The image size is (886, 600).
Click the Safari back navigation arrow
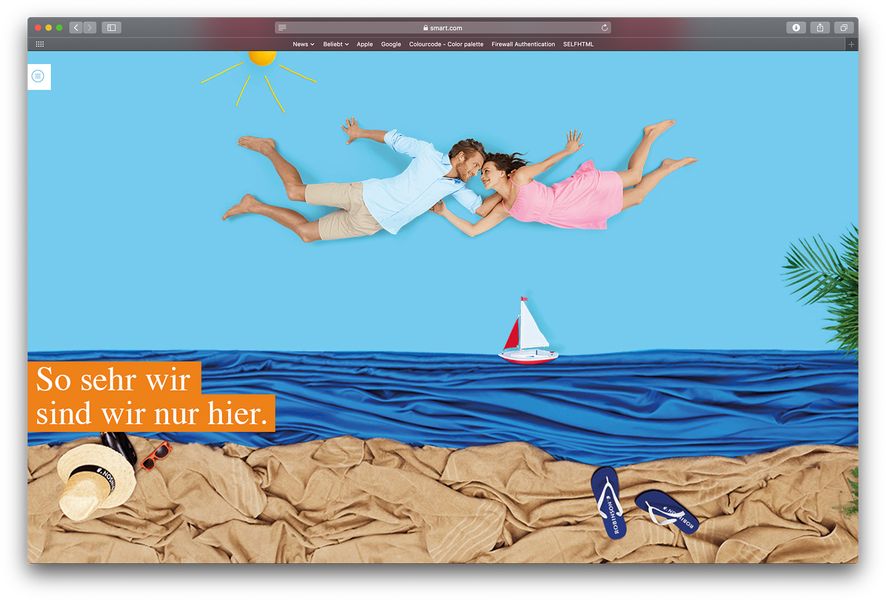[76, 28]
